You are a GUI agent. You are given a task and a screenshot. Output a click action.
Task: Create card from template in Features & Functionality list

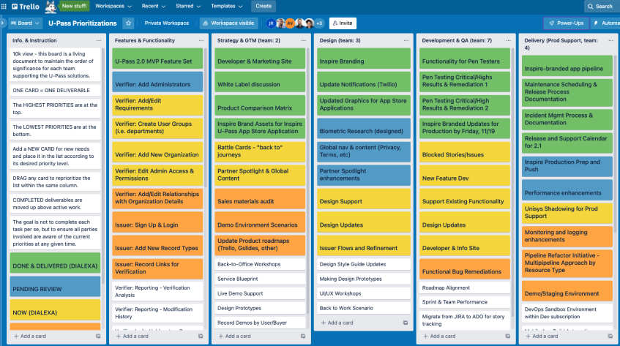point(201,336)
